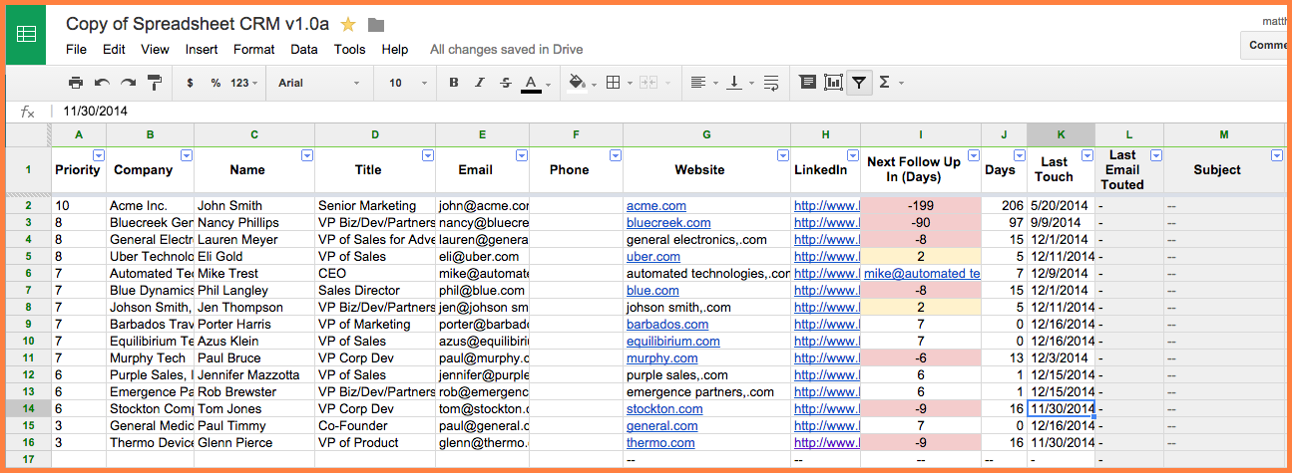Rename the document title
Image resolution: width=1292 pixels, height=473 pixels.
(x=199, y=24)
